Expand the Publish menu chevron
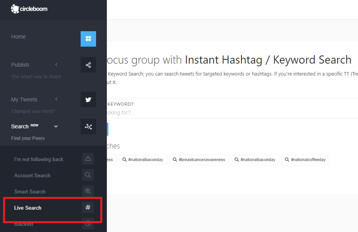The height and width of the screenshot is (232, 358). [x=56, y=65]
